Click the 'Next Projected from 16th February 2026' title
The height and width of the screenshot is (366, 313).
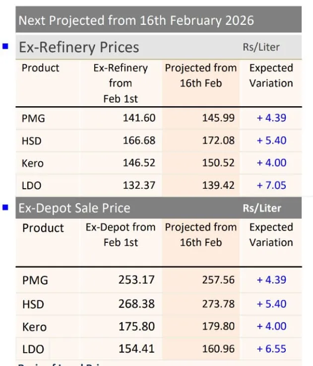pos(136,20)
